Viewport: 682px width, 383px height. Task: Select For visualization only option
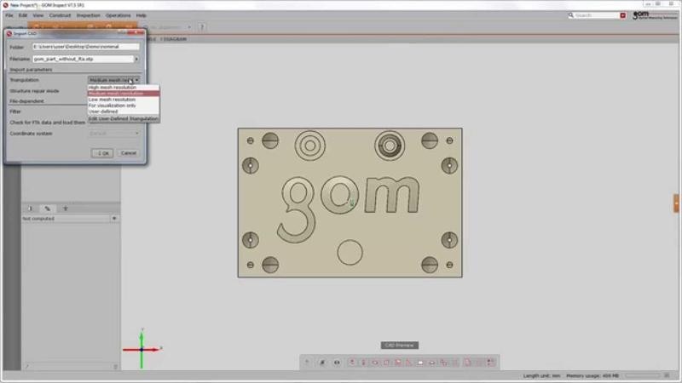coord(112,106)
